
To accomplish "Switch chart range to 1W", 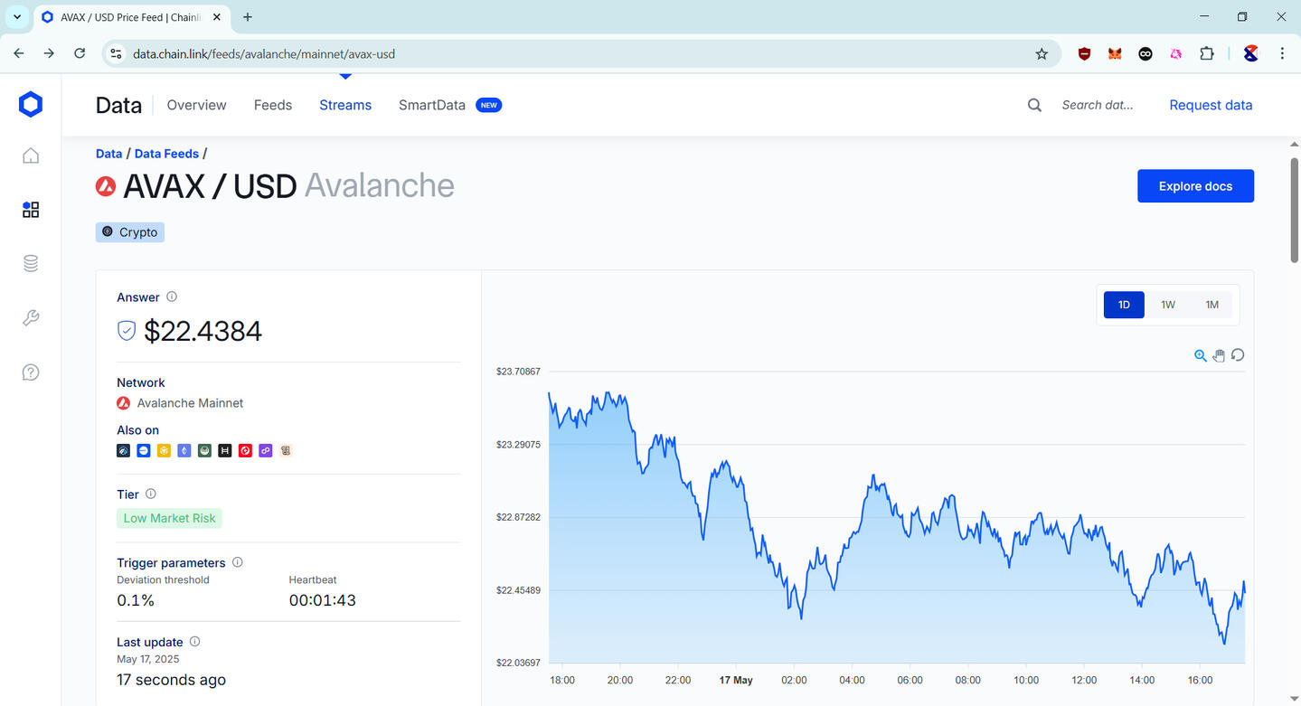I will (1168, 305).
